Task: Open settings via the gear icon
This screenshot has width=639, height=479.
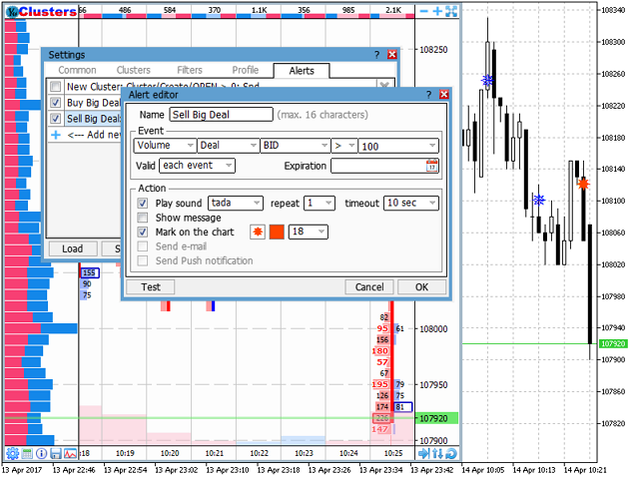Action: (x=12, y=453)
